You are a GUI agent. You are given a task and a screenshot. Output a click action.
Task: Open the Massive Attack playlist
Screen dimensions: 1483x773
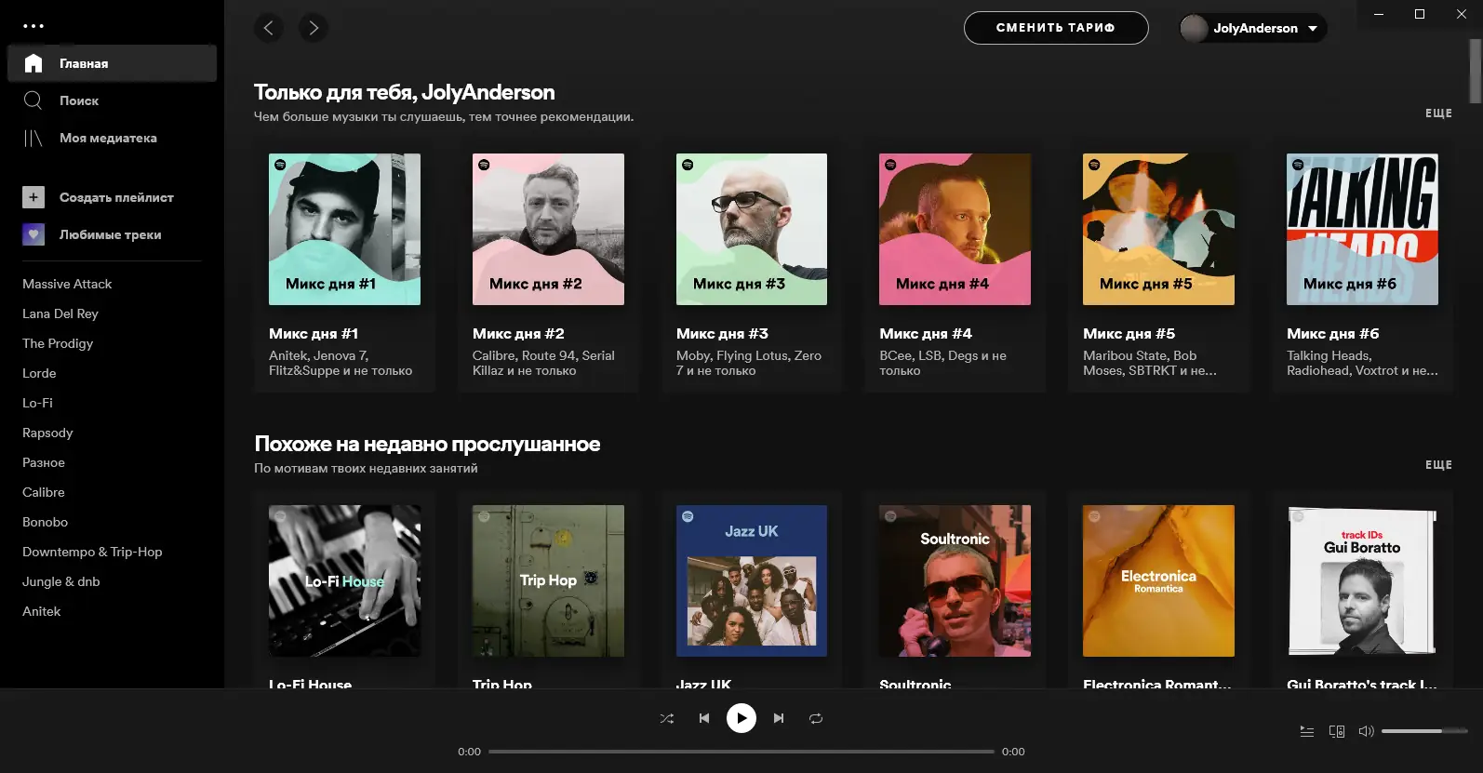67,284
